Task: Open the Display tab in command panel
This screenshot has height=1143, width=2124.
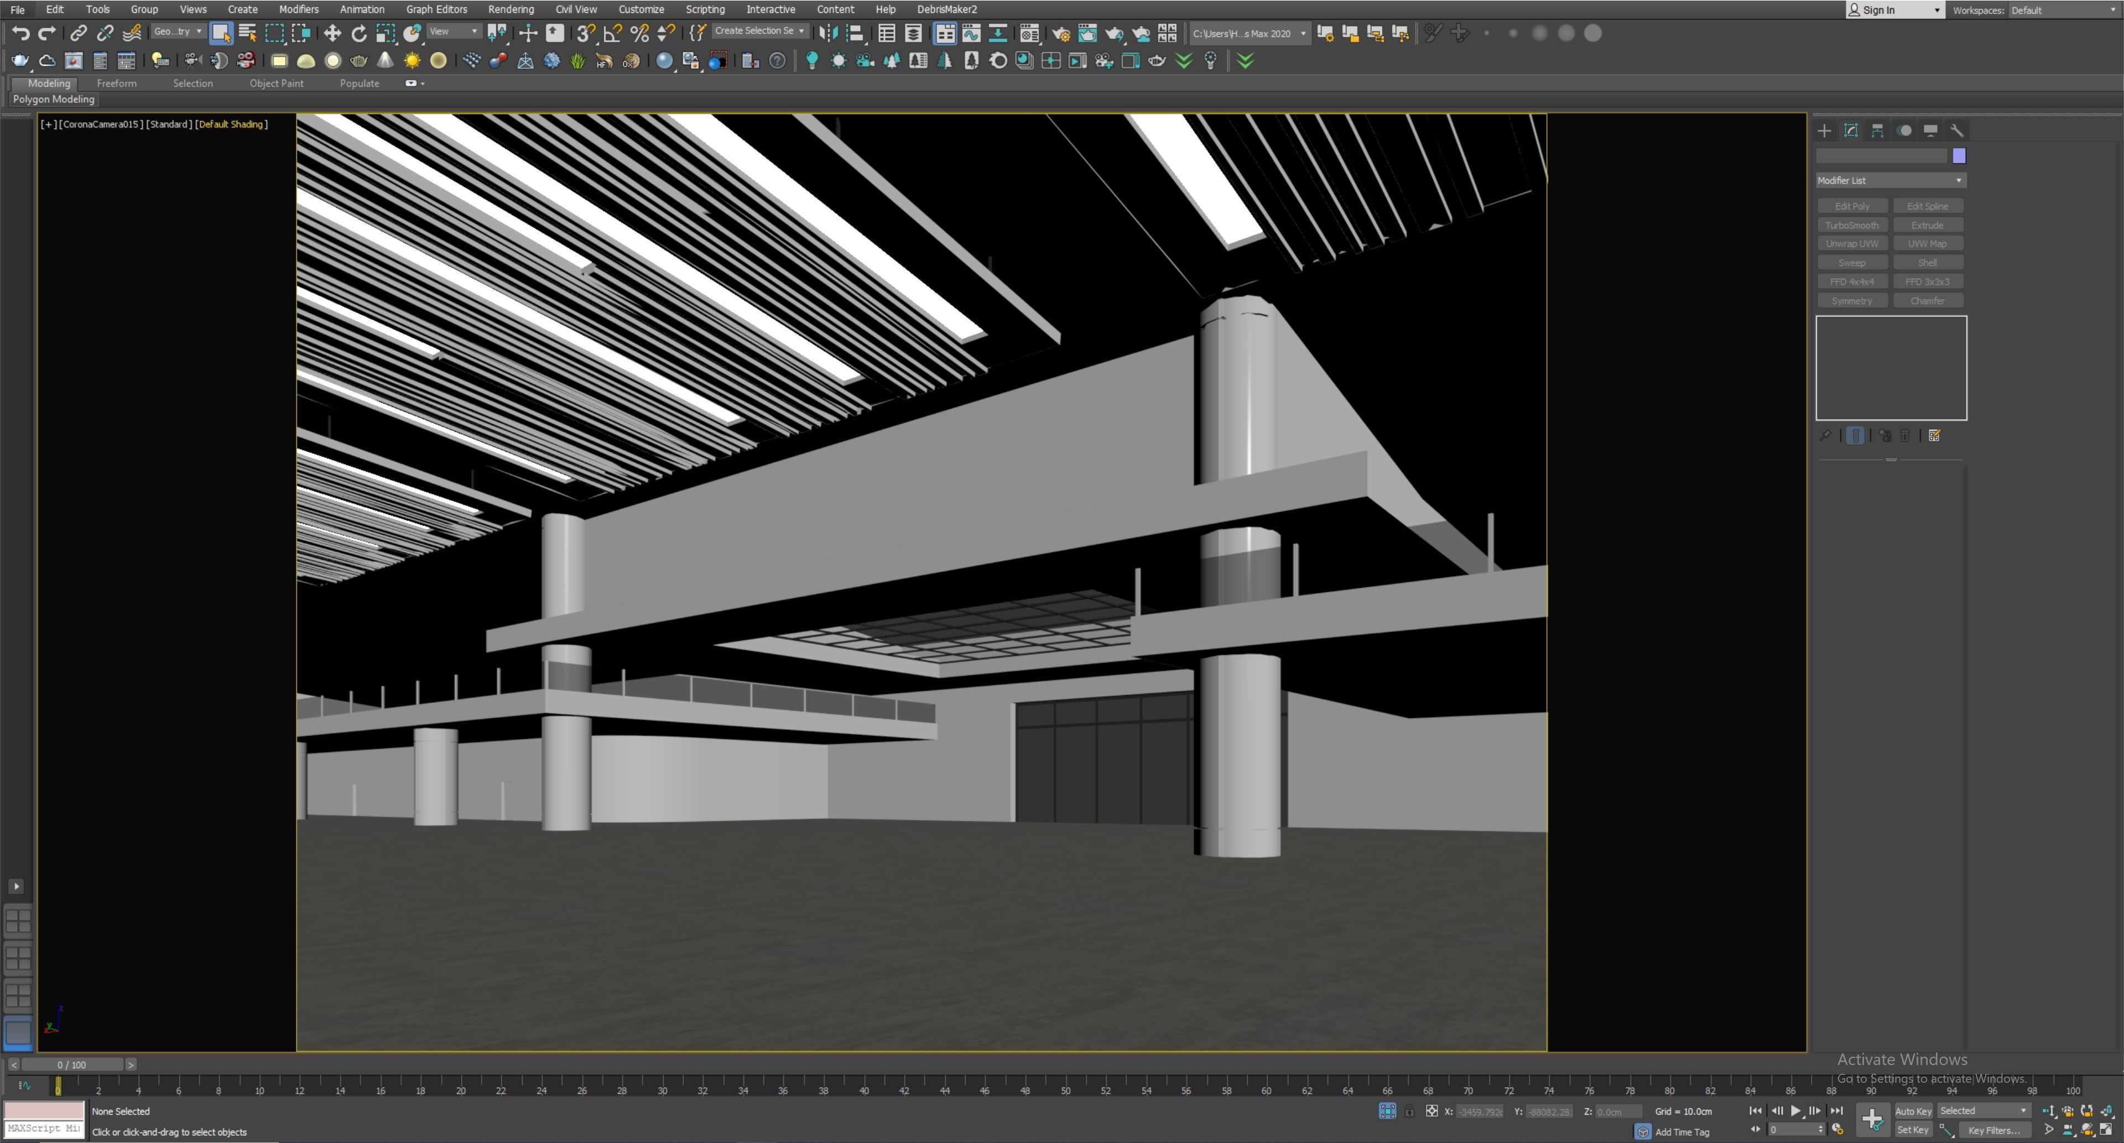Action: [x=1930, y=130]
